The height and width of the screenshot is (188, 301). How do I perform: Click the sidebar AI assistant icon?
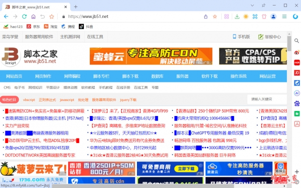tap(297, 93)
